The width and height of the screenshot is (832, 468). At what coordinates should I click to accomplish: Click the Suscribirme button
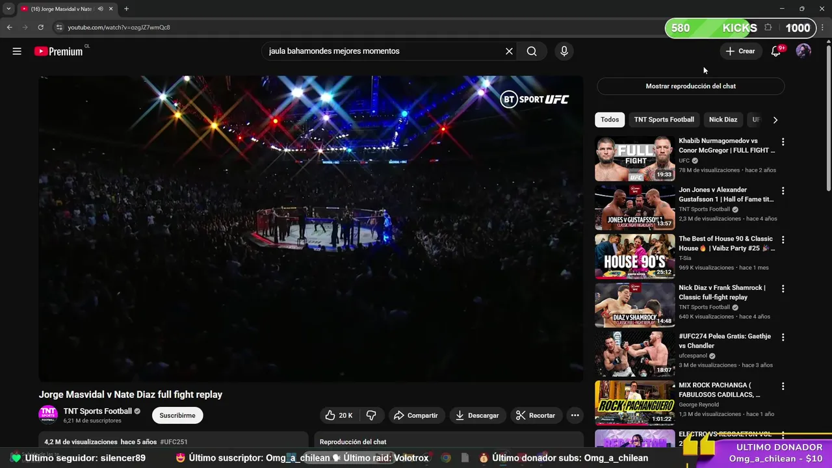tap(177, 415)
